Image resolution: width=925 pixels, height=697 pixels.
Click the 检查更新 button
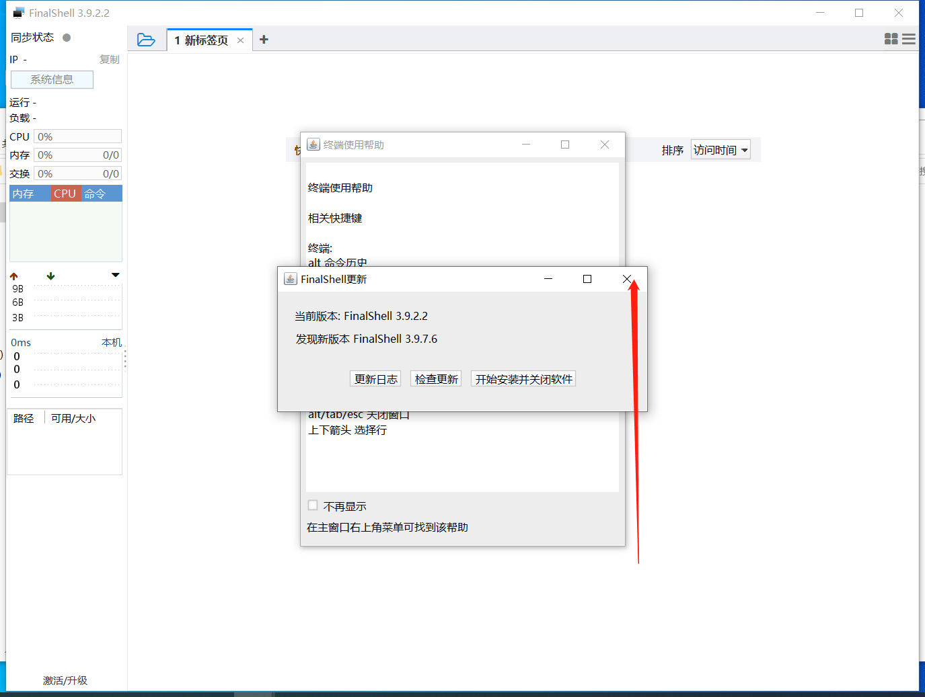tap(435, 378)
